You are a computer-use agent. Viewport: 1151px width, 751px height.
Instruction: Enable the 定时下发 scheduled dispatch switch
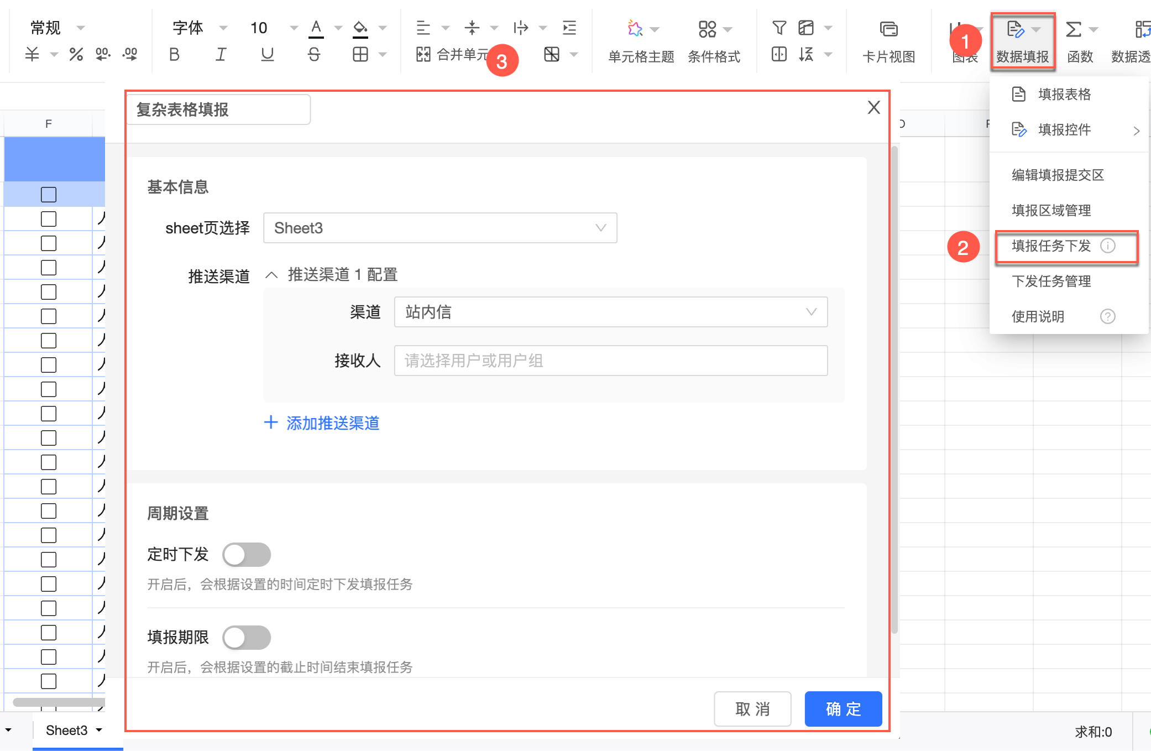247,555
